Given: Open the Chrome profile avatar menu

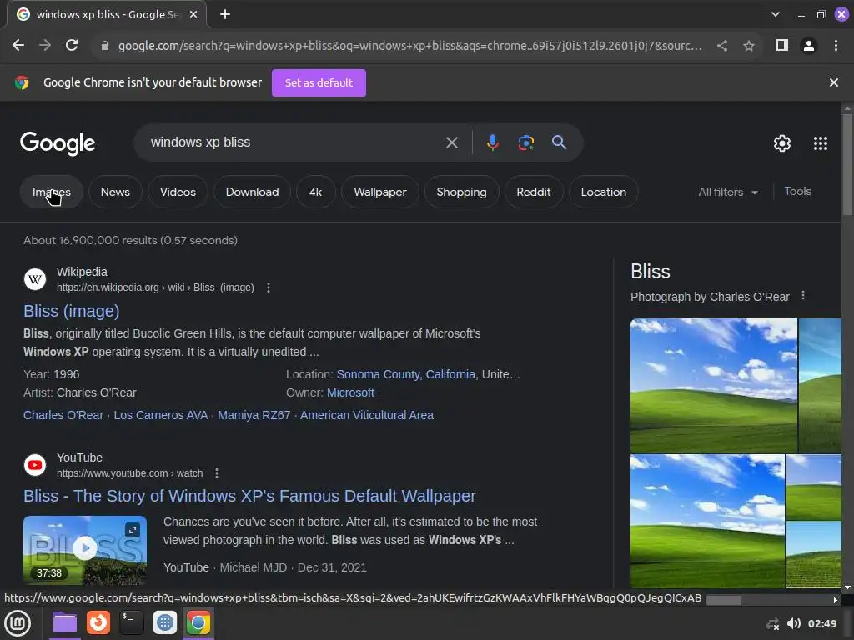Looking at the screenshot, I should tap(809, 46).
